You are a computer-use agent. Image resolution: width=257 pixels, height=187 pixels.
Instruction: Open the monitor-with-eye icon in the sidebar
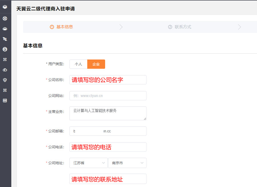click(5, 101)
